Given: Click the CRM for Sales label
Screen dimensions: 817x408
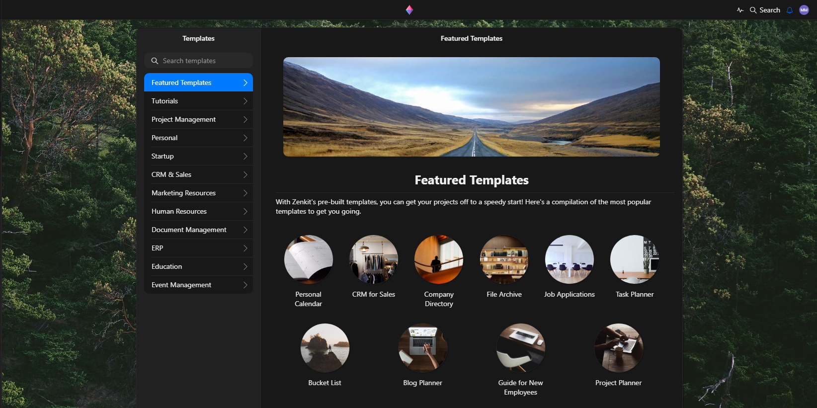Looking at the screenshot, I should [x=374, y=294].
